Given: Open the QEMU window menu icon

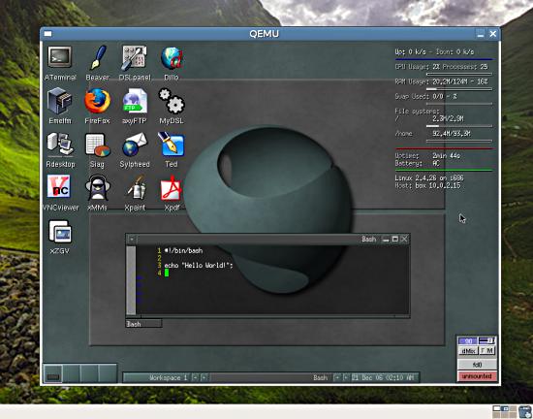Looking at the screenshot, I should (47, 34).
